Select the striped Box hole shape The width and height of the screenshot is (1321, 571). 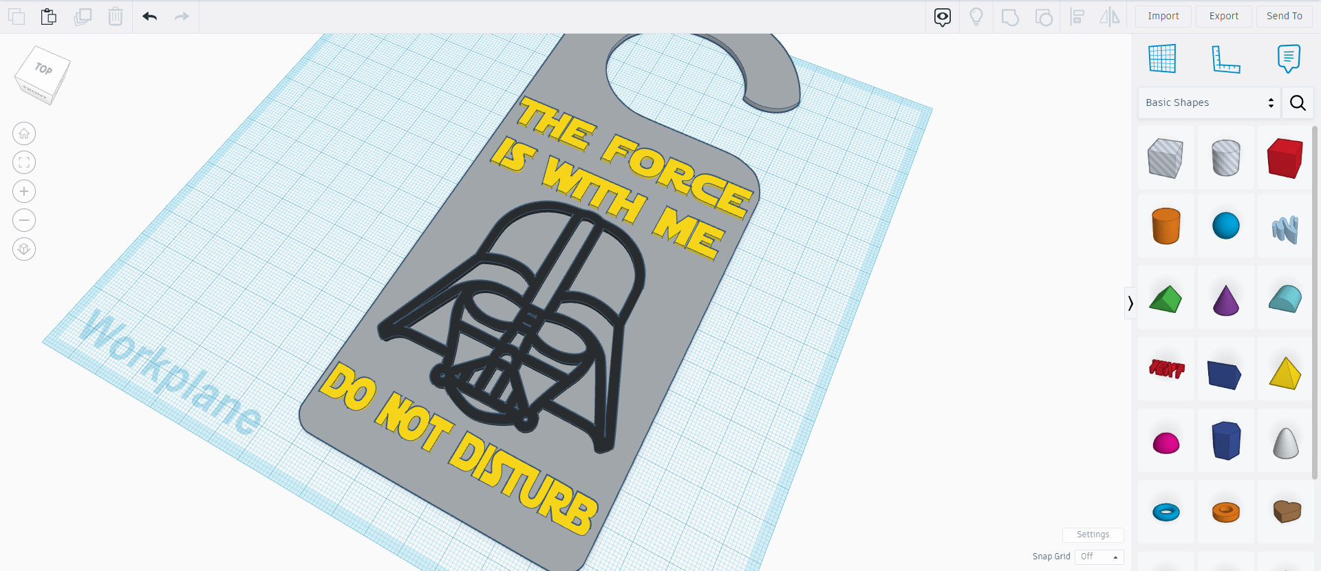point(1166,158)
